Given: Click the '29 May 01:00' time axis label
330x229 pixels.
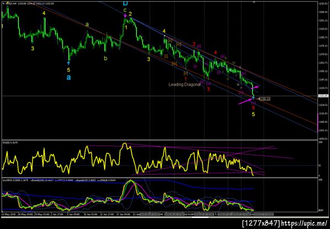Looking at the screenshot, I should pyautogui.click(x=41, y=215).
